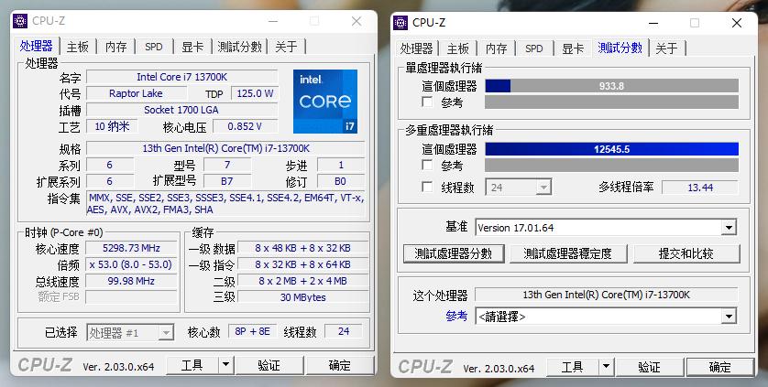Switch to SPD tab in right window
Image resolution: width=768 pixels, height=387 pixels.
pyautogui.click(x=534, y=48)
